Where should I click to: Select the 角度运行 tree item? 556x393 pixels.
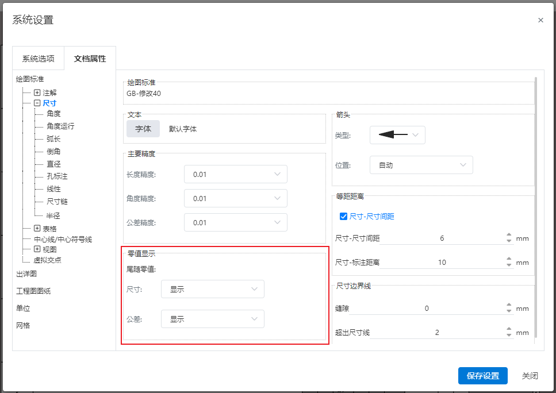[60, 126]
